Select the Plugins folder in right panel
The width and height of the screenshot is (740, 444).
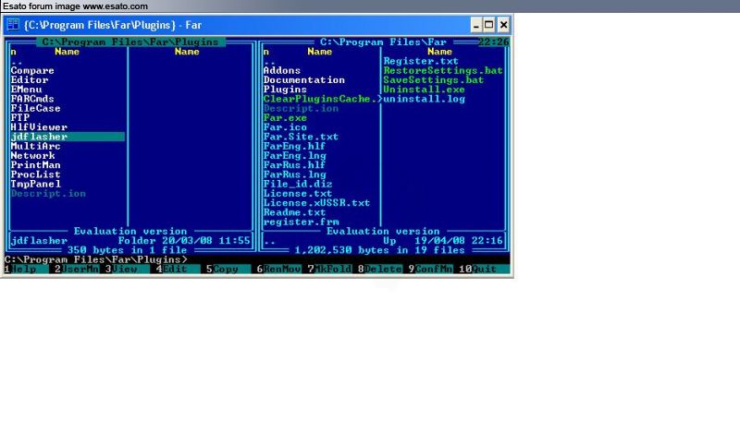coord(285,90)
